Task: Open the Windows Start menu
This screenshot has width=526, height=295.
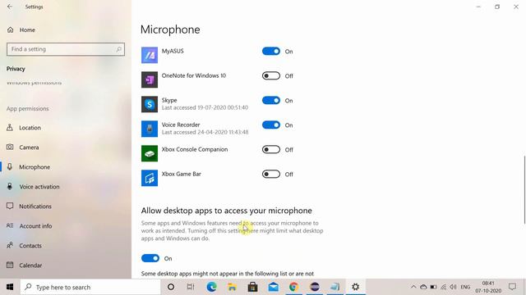Action: (10, 287)
